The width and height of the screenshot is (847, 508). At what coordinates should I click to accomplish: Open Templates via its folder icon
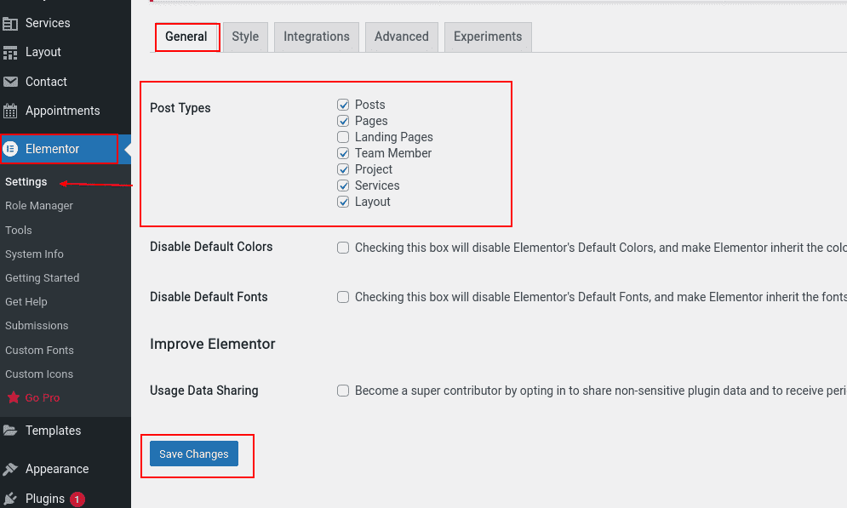coord(10,431)
